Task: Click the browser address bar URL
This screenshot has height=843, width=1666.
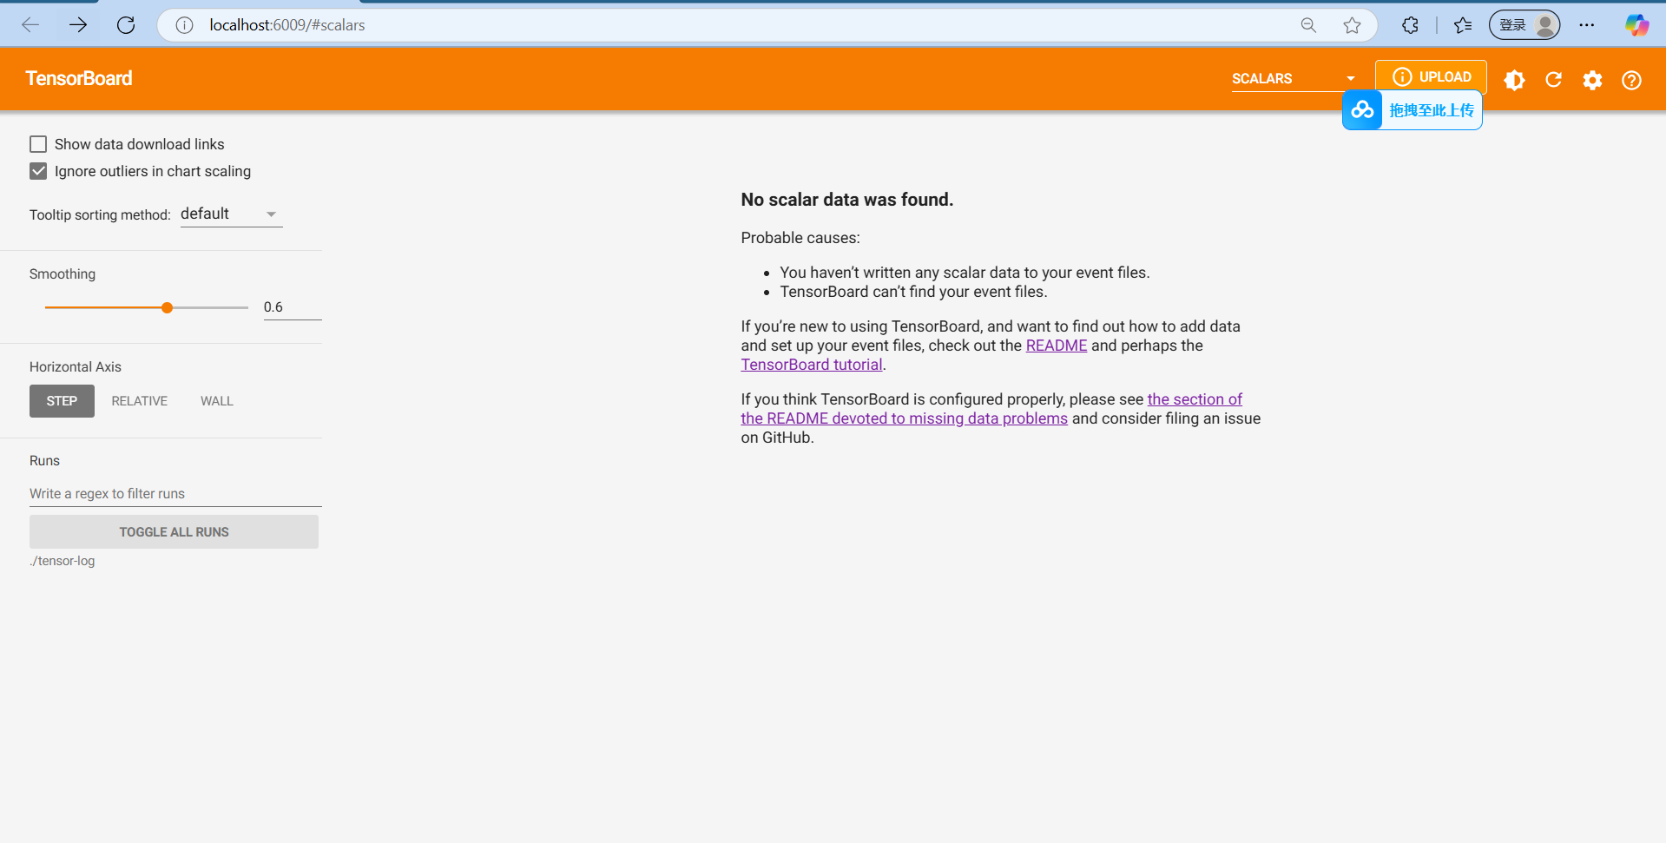Action: (x=287, y=25)
